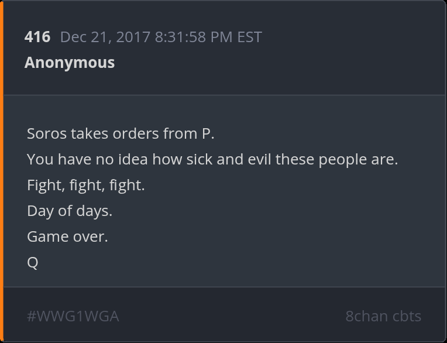
Task: Click the 8chan source label
Action: coord(366,316)
